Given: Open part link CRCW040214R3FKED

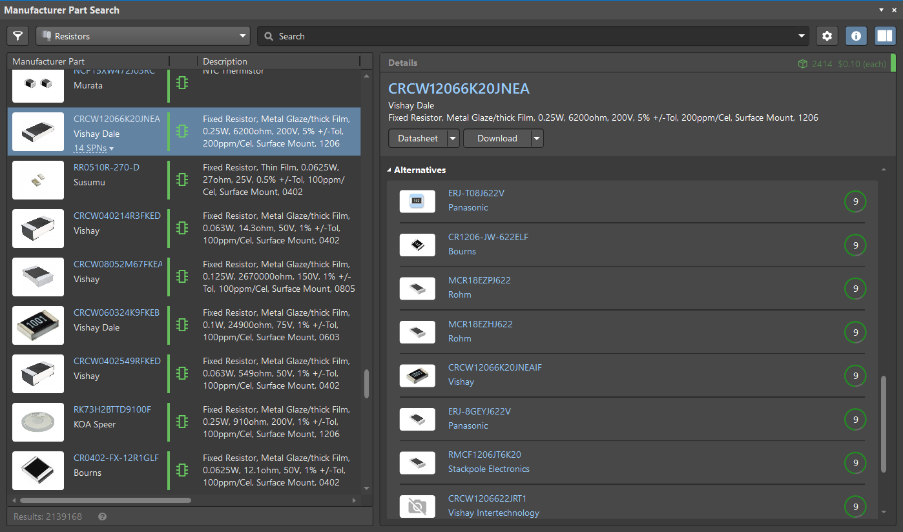Looking at the screenshot, I should (117, 216).
